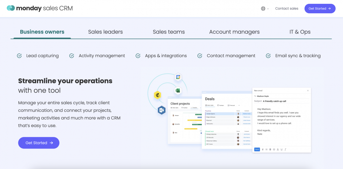Select Forecast tab in Deals board
This screenshot has height=169, width=343.
click(x=231, y=105)
